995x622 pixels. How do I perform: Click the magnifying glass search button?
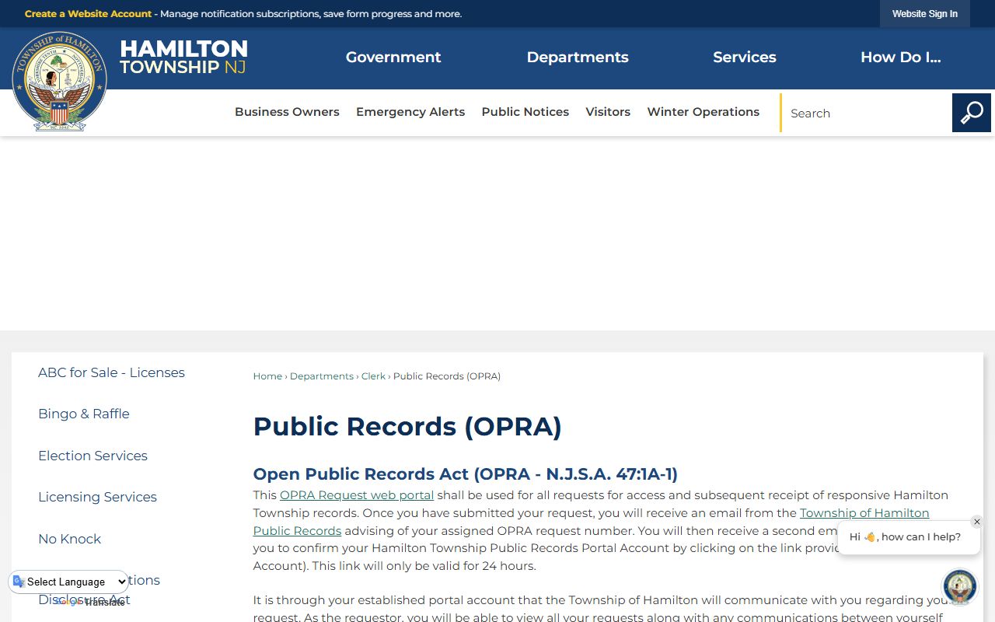(972, 113)
